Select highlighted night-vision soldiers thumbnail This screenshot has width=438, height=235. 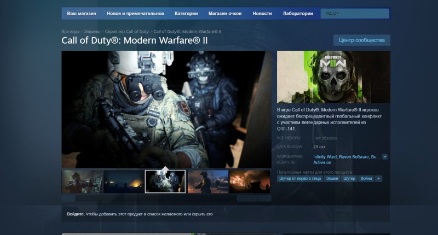pyautogui.click(x=165, y=181)
